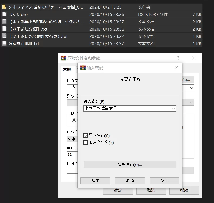The image size is (214, 203).
Task: Click the 【老王论坛介绍】.txt file icon
Action: (4, 29)
